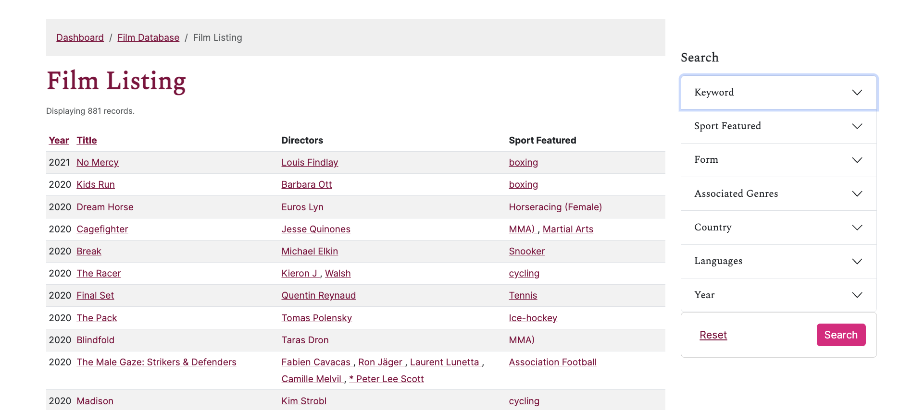
Task: Filter by Snooker sport link
Action: (526, 251)
